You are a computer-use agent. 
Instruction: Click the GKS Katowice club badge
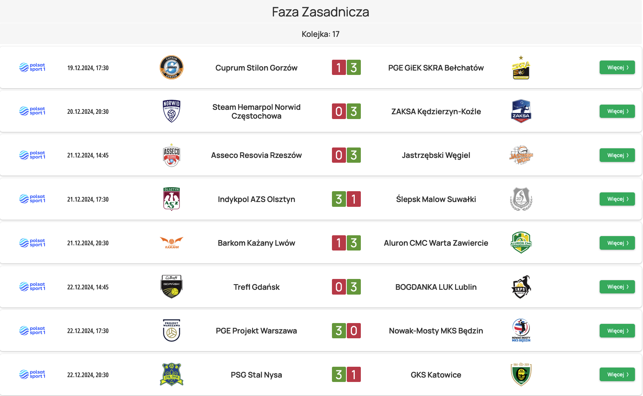[521, 375]
